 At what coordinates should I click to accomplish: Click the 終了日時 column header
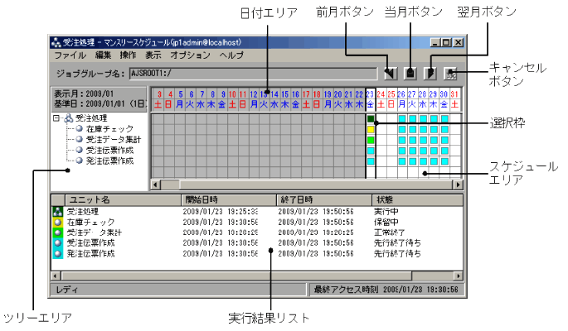(x=324, y=199)
